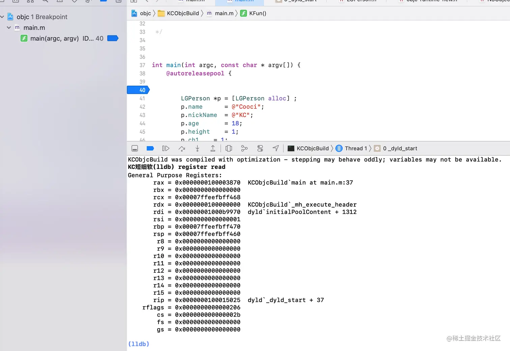Hide the debug area using the toggle icon
This screenshot has height=351, width=510.
[x=135, y=148]
